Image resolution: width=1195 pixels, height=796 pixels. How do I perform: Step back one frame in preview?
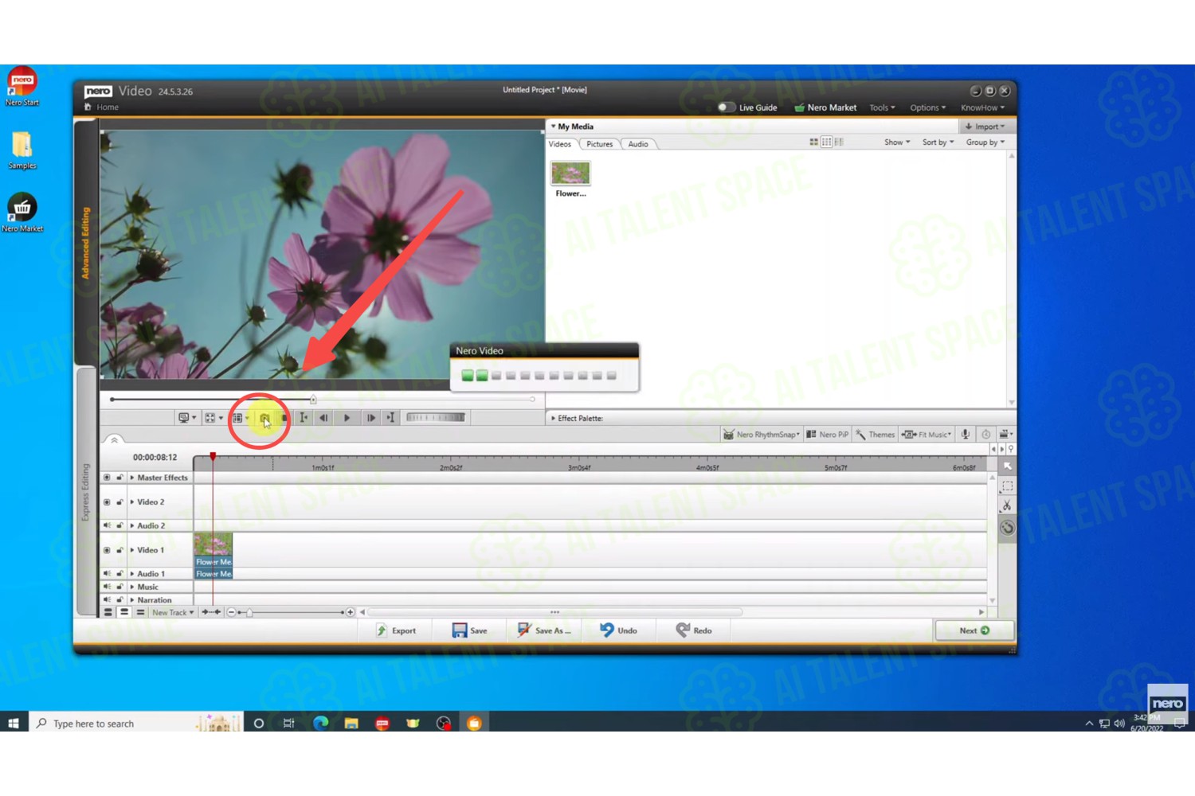click(323, 418)
